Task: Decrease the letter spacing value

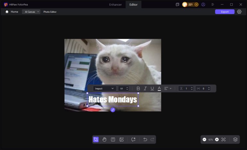Action: coord(209,90)
